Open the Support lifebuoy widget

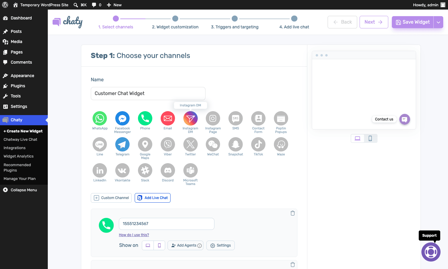coord(431,252)
